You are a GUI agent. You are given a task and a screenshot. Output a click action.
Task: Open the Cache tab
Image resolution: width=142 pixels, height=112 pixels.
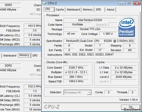(x=60, y=10)
